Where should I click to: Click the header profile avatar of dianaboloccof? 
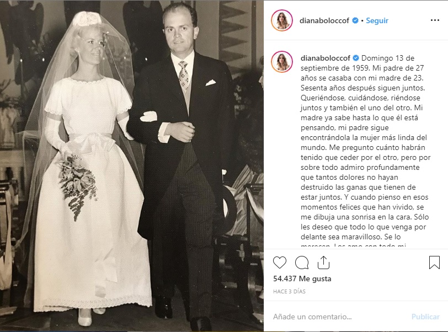click(282, 20)
